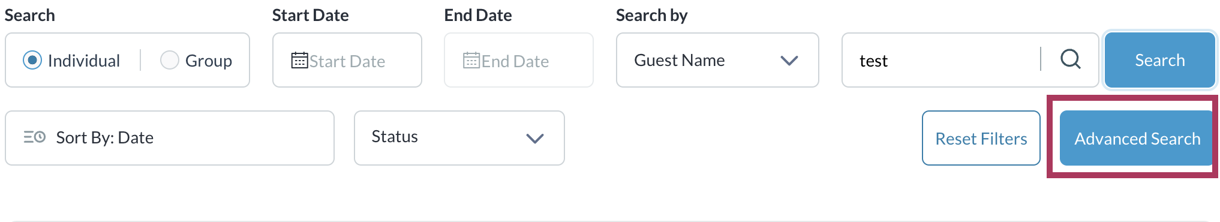Focus the Start Date input field
Viewport: 1220px width, 222px height.
coord(347,60)
